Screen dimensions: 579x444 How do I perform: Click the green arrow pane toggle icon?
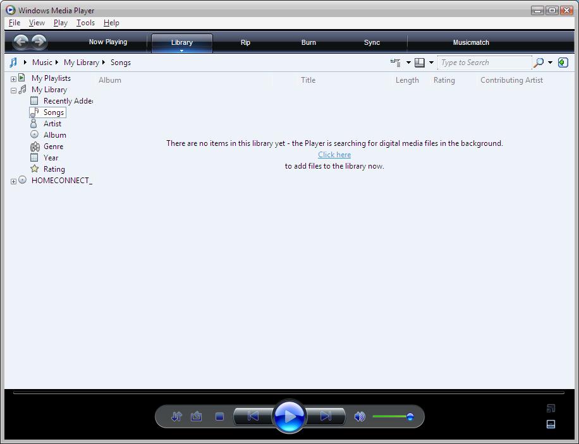[x=563, y=63]
